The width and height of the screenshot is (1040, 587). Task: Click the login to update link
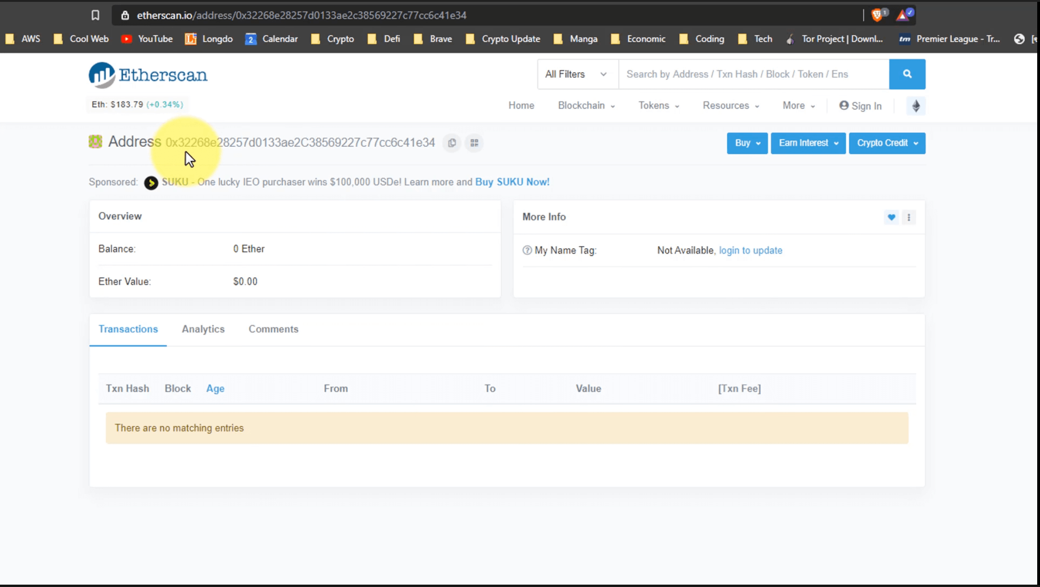(750, 251)
